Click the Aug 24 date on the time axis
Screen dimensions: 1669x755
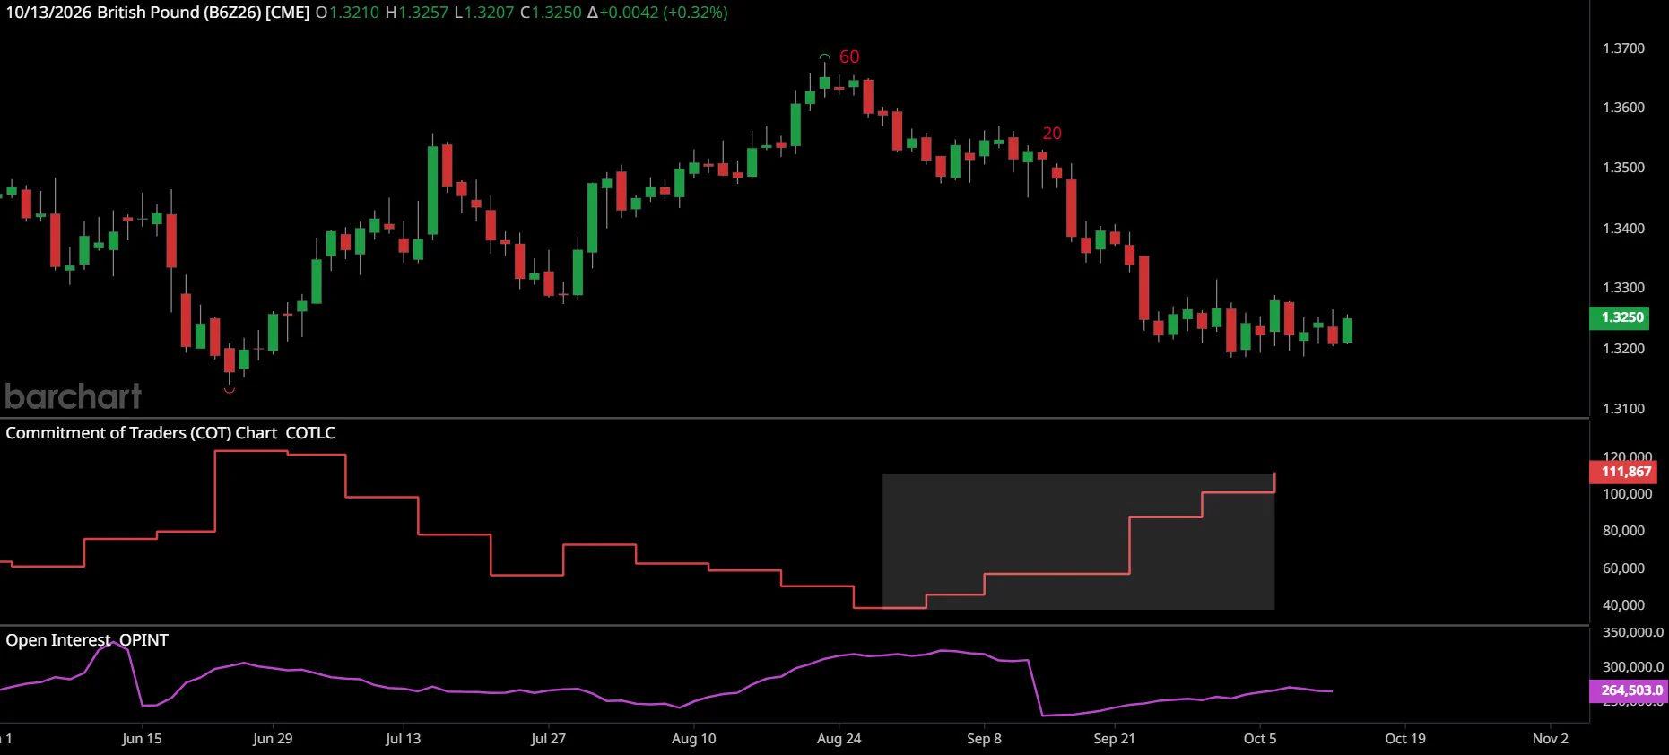tap(839, 739)
